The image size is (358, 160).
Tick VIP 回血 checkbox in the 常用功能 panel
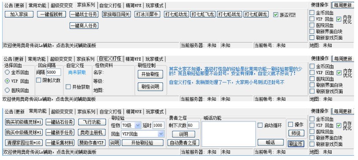312,125
